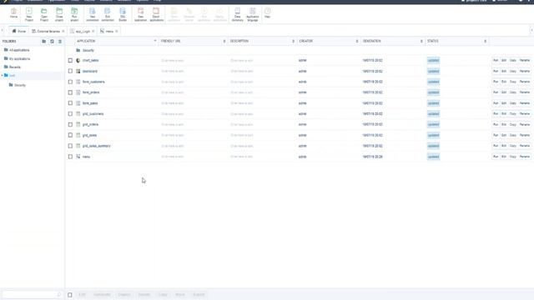
Task: Open the form_sales application name
Action: pos(90,103)
